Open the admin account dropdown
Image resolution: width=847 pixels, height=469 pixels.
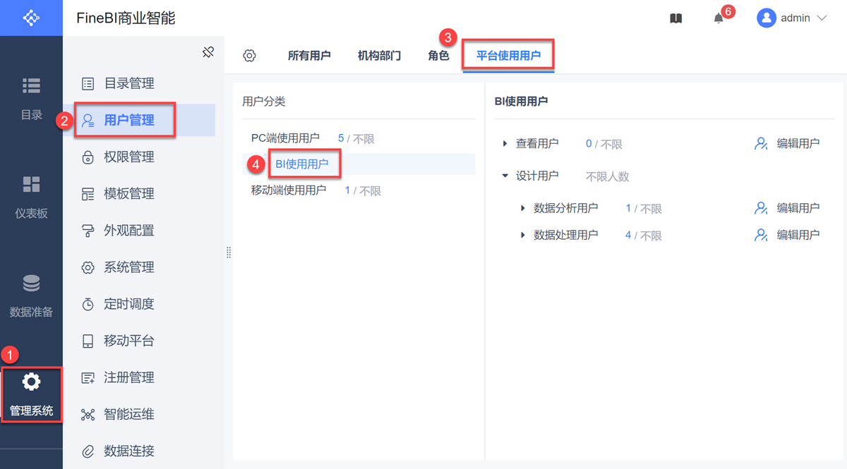tap(791, 18)
